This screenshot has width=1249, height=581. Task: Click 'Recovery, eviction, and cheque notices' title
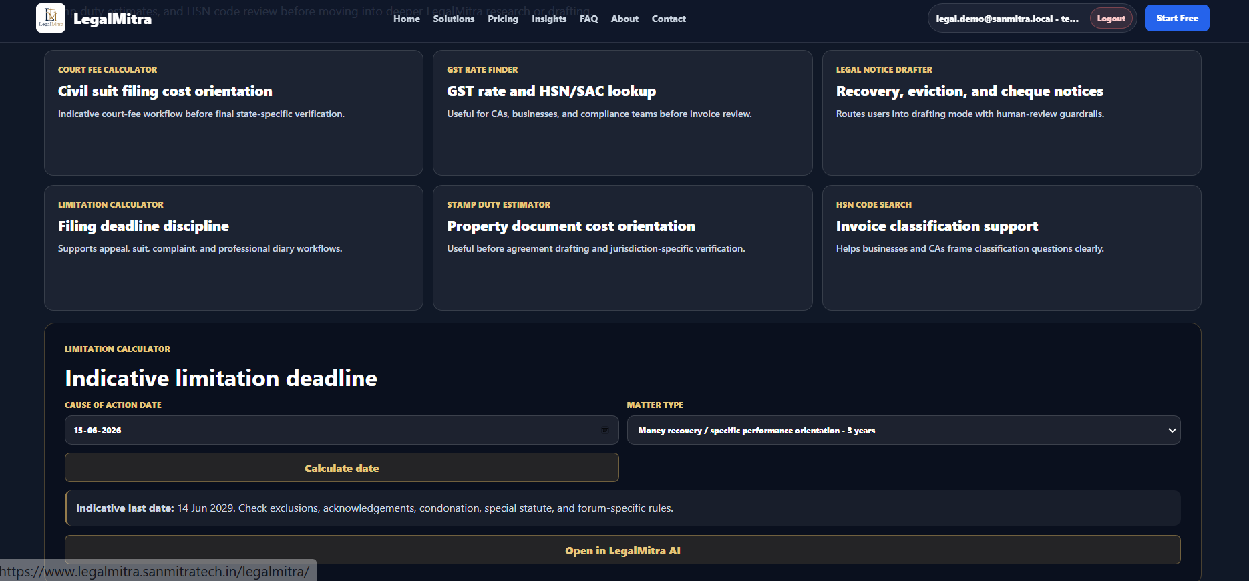click(x=970, y=91)
